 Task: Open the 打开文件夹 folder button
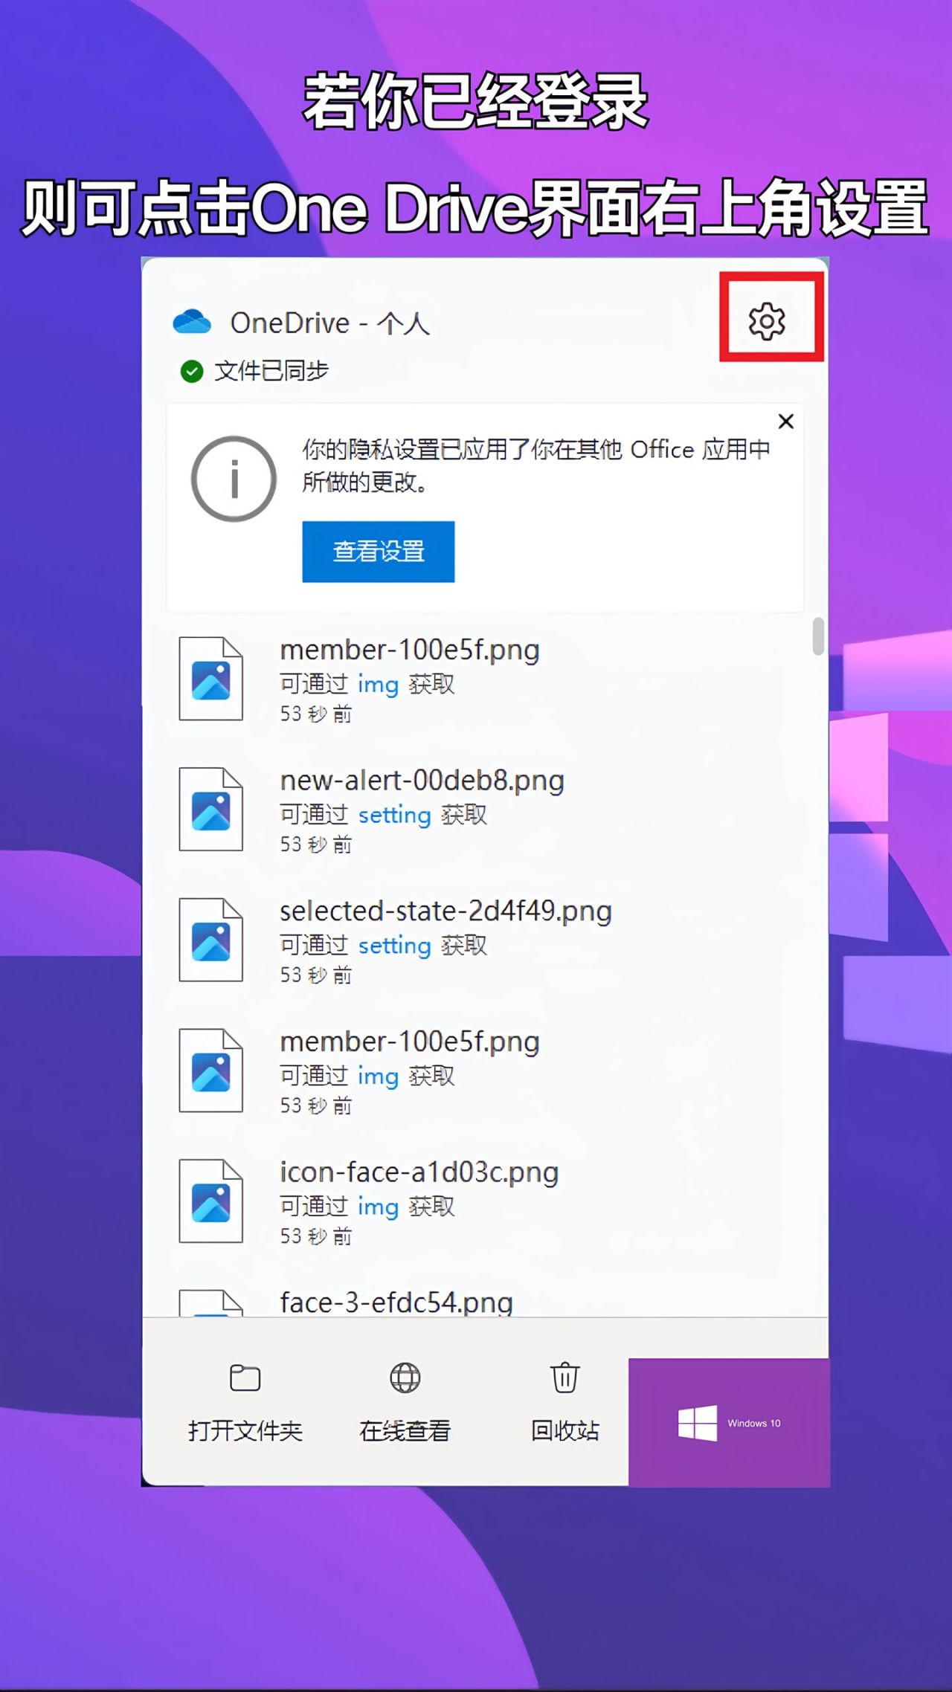245,1402
